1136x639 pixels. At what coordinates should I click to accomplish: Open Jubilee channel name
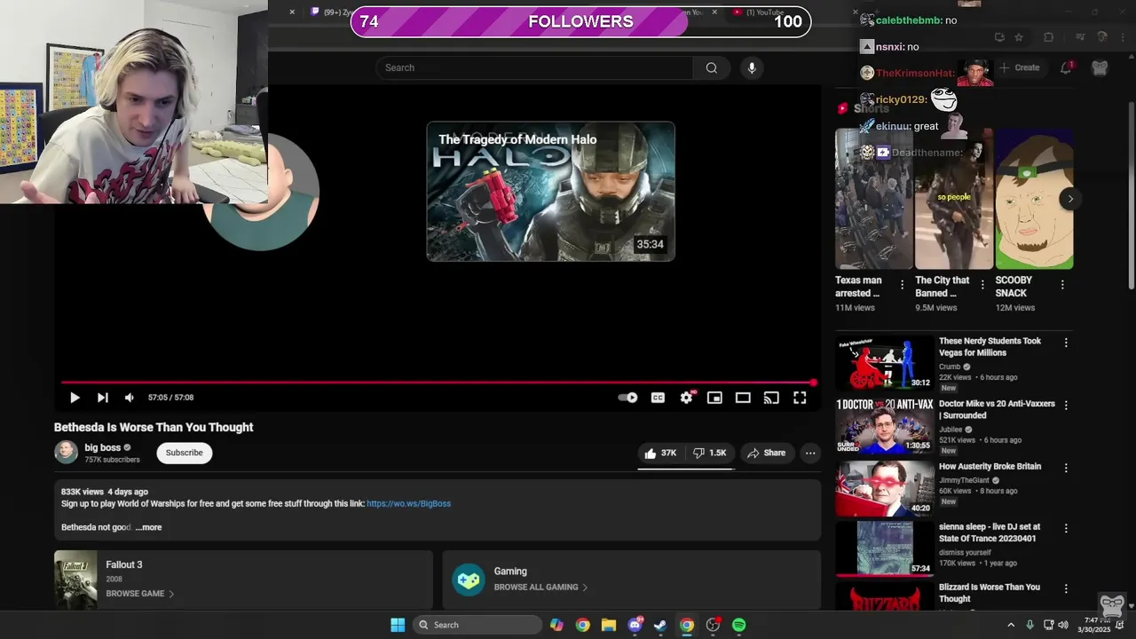pyautogui.click(x=951, y=430)
